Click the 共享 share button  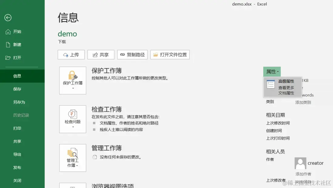[x=101, y=55]
